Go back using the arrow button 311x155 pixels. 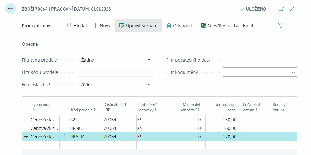point(10,9)
